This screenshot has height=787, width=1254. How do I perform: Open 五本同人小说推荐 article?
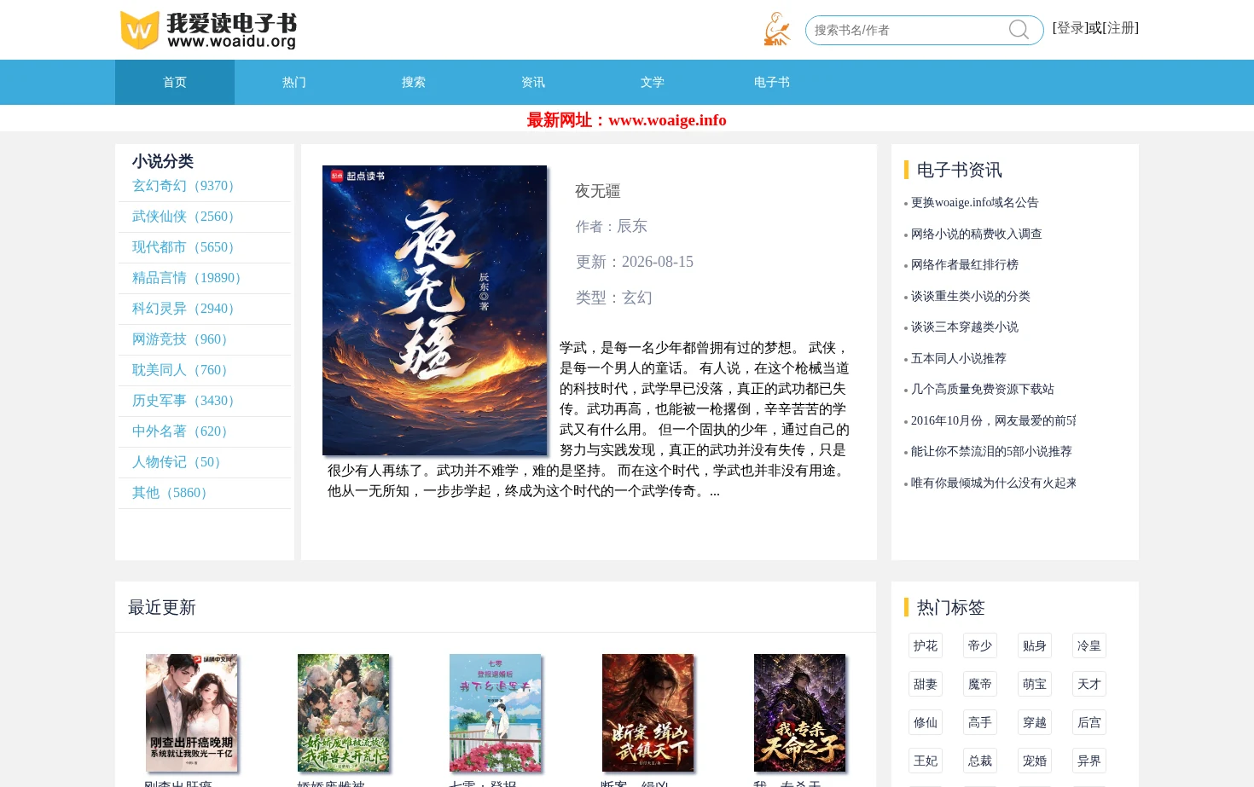958,358
